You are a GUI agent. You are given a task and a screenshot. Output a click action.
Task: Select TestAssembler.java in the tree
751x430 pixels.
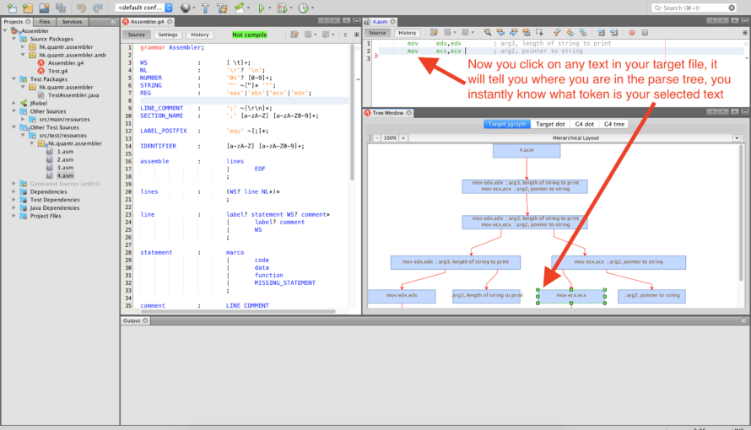click(x=73, y=95)
